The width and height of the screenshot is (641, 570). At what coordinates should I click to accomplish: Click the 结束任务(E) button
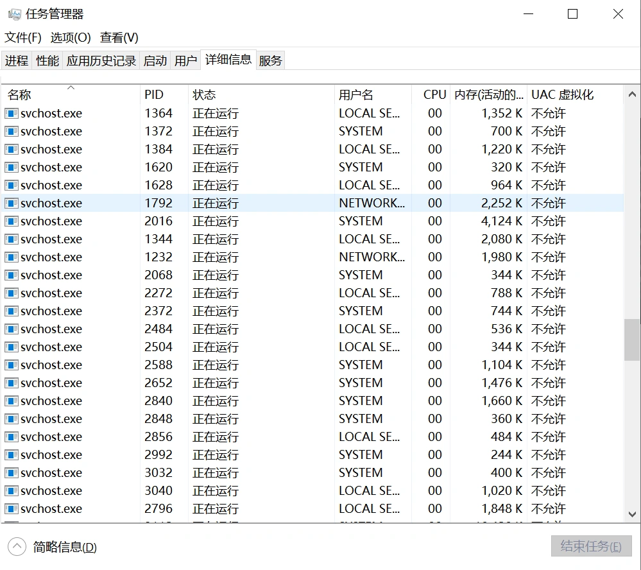[591, 546]
